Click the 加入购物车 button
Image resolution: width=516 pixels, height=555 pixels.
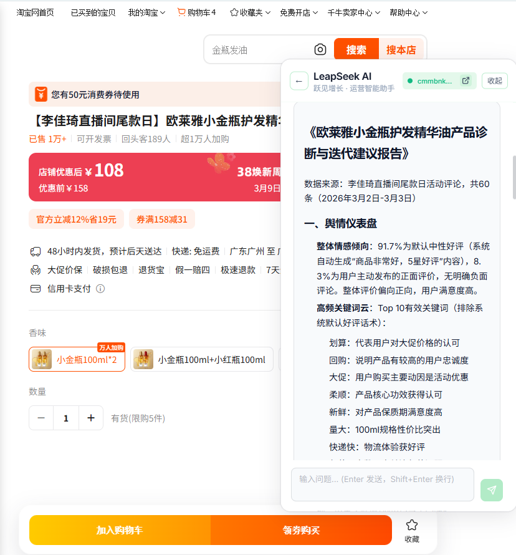[120, 530]
